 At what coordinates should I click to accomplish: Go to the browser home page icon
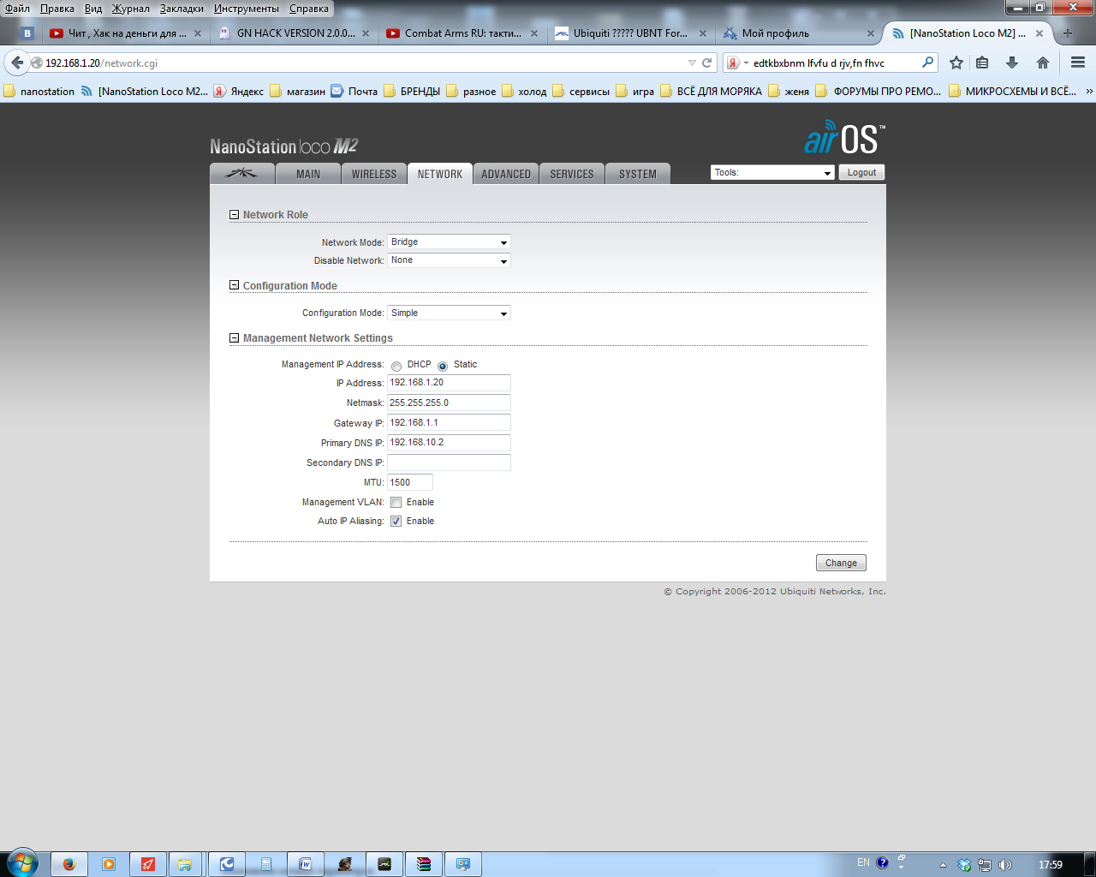click(1043, 63)
